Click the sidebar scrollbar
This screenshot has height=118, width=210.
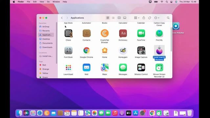[x=56, y=43]
